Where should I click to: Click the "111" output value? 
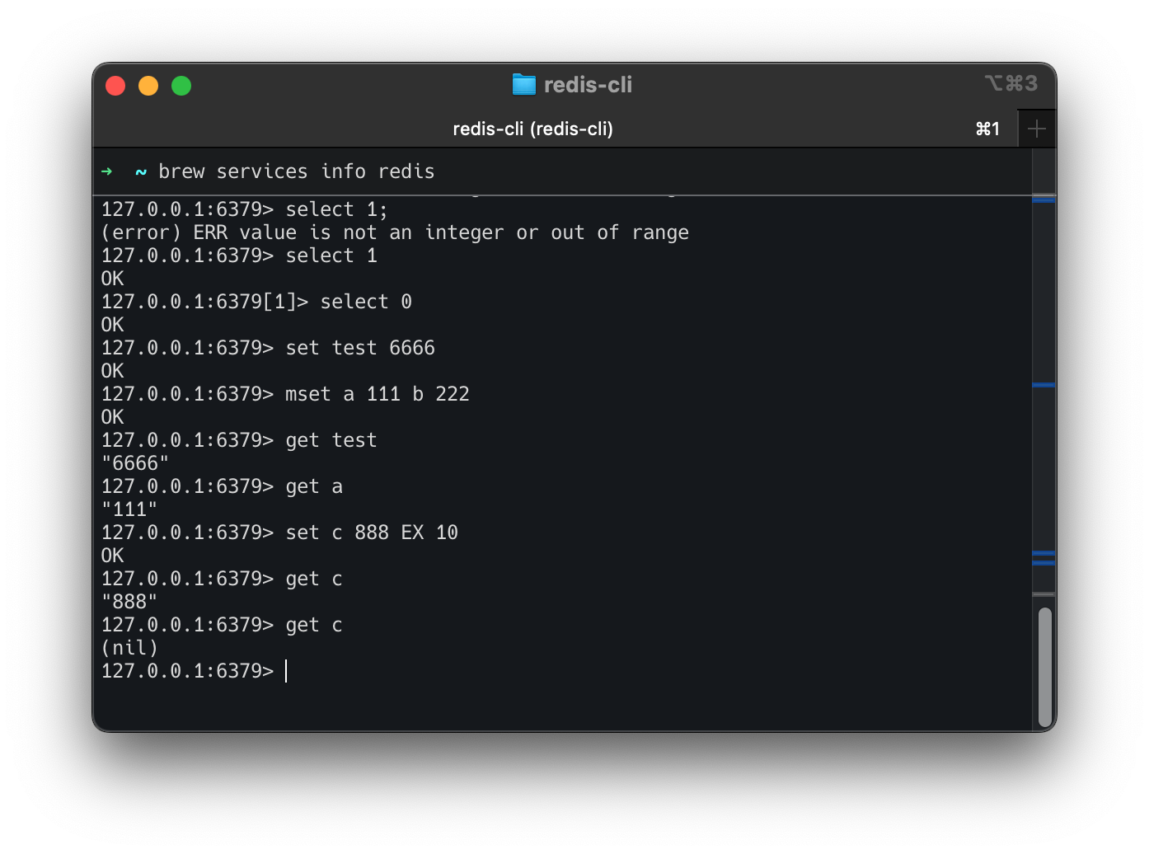pos(129,509)
